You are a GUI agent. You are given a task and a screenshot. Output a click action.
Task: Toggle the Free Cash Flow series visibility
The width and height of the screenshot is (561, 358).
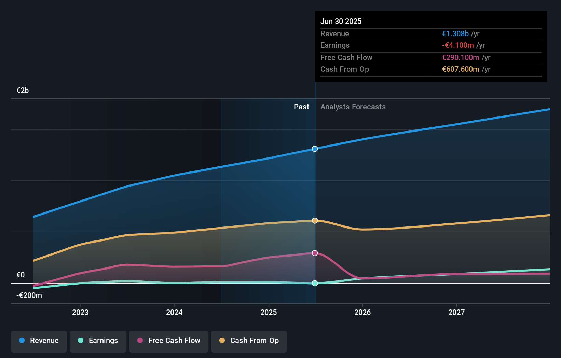click(169, 341)
